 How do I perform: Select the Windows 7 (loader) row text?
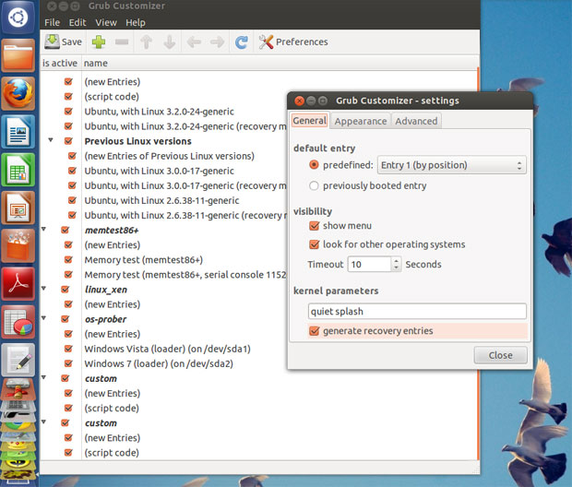coord(159,363)
